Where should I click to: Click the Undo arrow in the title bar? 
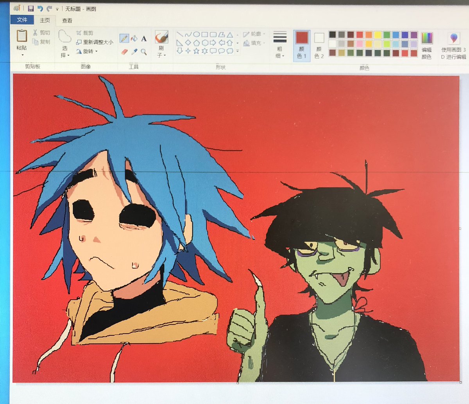(x=40, y=8)
